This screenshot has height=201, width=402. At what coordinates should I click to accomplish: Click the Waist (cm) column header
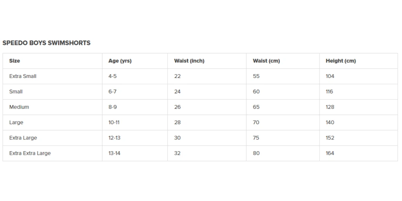(x=266, y=61)
